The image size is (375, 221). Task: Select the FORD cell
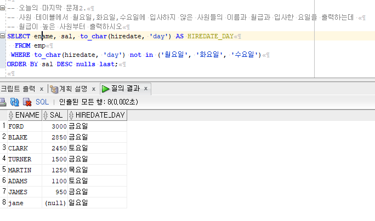25,126
